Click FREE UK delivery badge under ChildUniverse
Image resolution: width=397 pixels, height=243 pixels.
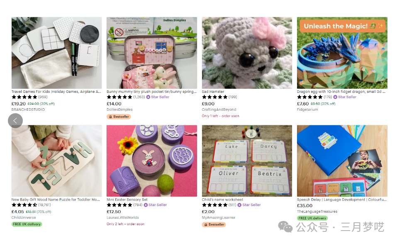[x=27, y=224]
